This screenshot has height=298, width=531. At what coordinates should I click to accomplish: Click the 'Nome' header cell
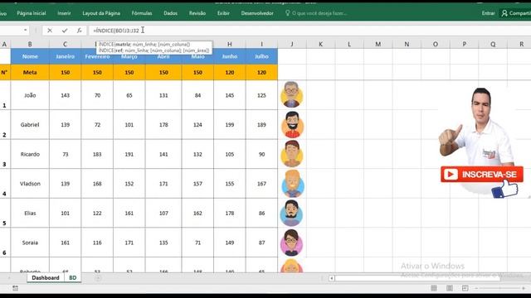pos(30,56)
